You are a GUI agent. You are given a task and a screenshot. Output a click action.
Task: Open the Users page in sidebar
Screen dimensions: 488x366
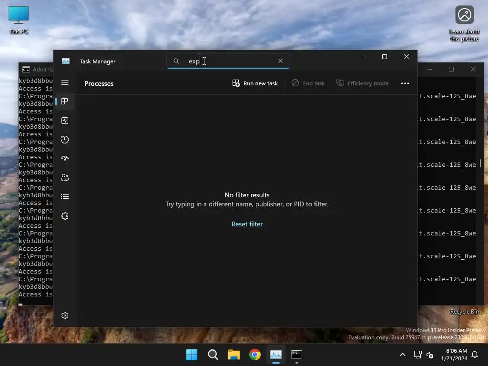point(65,177)
